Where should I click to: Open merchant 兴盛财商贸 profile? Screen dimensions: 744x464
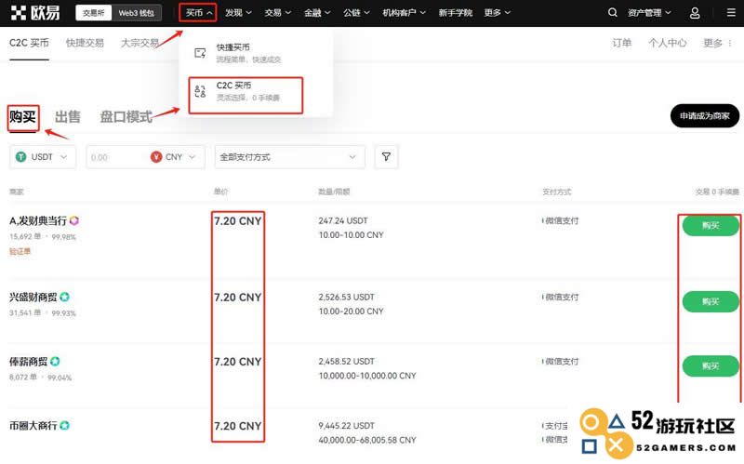tap(33, 297)
